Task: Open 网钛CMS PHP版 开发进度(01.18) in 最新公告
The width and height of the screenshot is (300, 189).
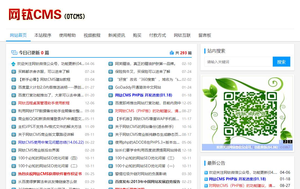Action: click(237, 179)
